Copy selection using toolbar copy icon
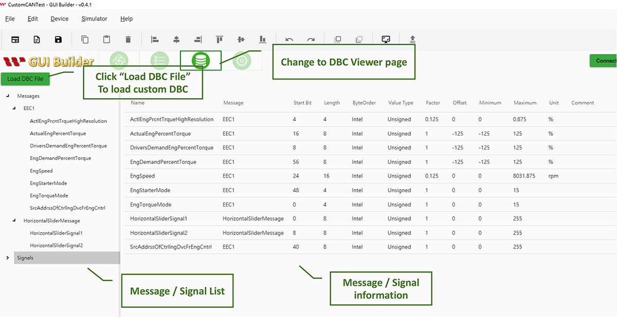This screenshot has height=318, width=617. pyautogui.click(x=85, y=40)
